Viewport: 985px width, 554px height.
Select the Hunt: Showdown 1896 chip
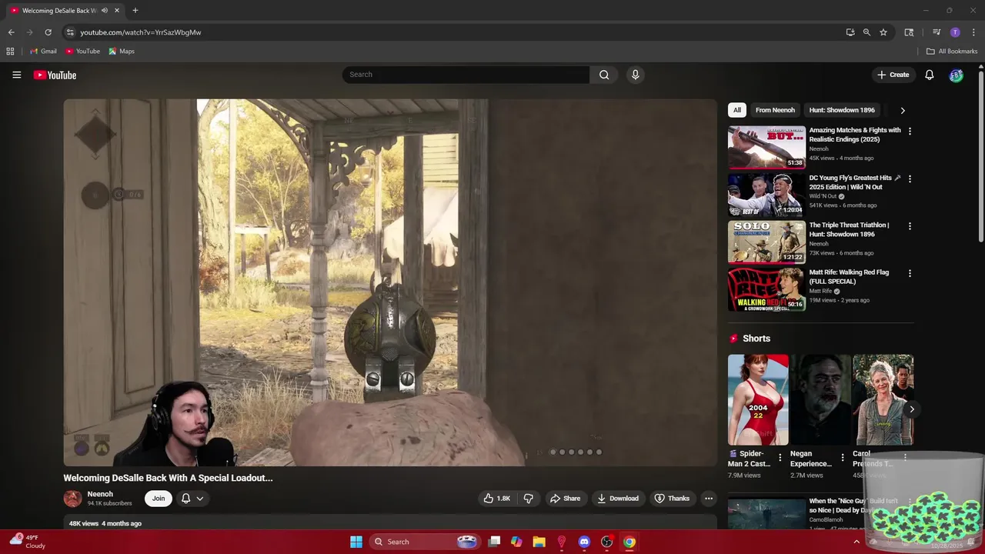click(842, 110)
